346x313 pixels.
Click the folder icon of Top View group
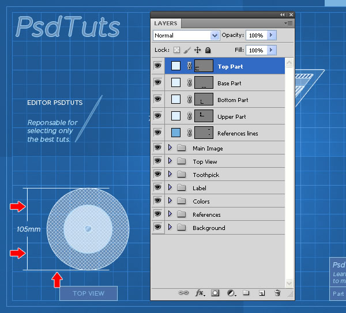tap(182, 161)
